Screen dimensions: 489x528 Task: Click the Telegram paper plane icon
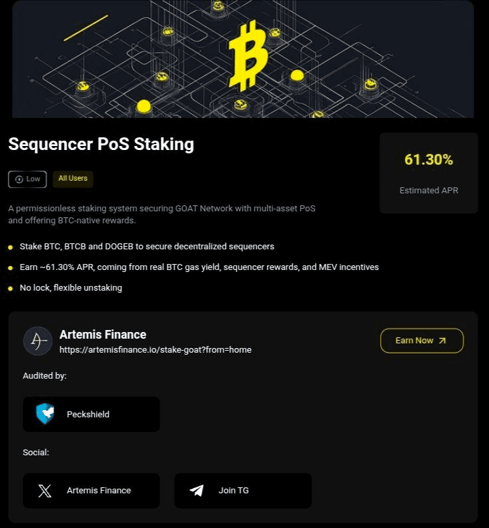[197, 491]
